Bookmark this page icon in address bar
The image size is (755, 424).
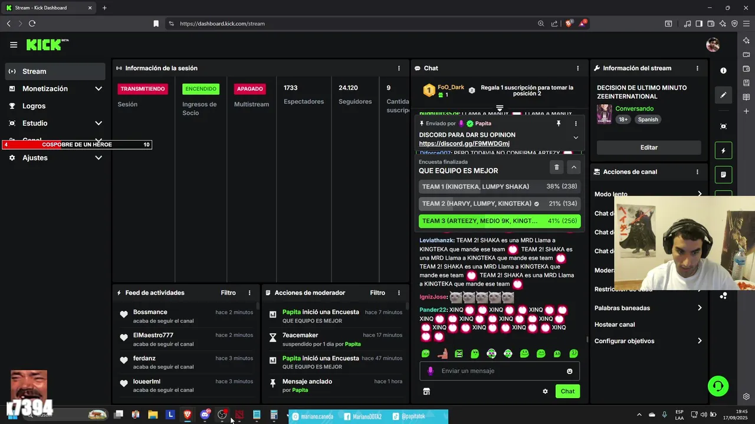click(x=156, y=24)
